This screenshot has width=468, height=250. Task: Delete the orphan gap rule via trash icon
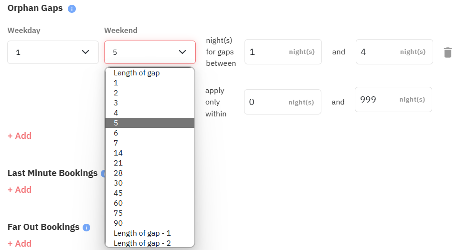tap(447, 52)
